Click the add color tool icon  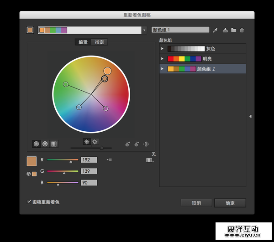tap(128, 144)
